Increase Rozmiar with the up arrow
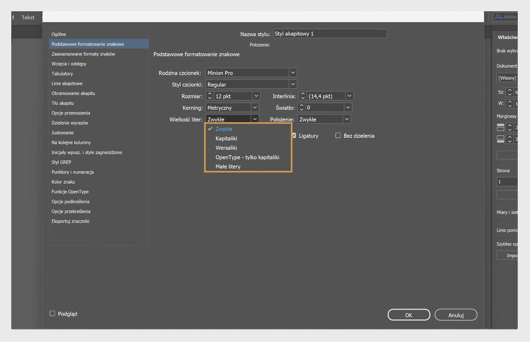The width and height of the screenshot is (530, 342). coord(210,94)
